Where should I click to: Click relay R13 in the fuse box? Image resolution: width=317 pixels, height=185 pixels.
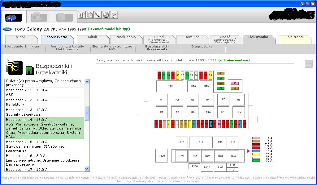[170, 86]
